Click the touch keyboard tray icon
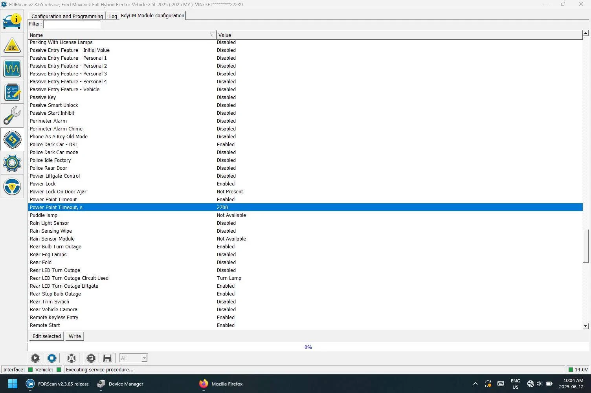591x393 pixels. click(501, 384)
